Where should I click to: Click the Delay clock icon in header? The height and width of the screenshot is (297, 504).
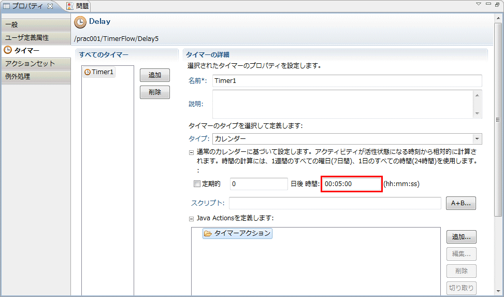point(80,22)
